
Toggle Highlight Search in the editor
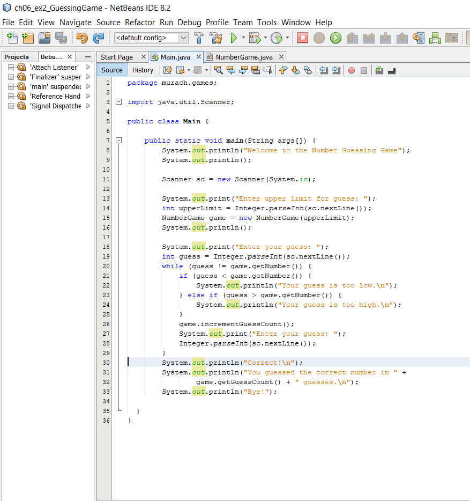pyautogui.click(x=255, y=70)
